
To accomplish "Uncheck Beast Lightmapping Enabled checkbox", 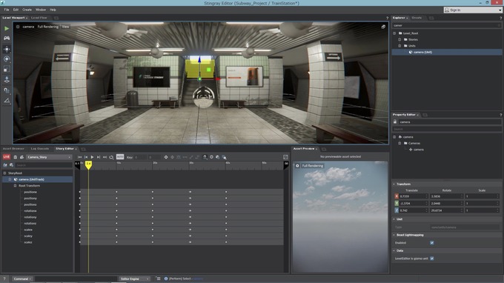I will [x=431, y=243].
